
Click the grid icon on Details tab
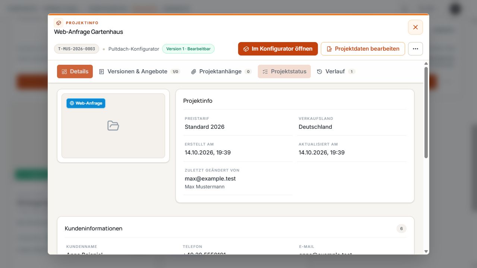coord(64,71)
